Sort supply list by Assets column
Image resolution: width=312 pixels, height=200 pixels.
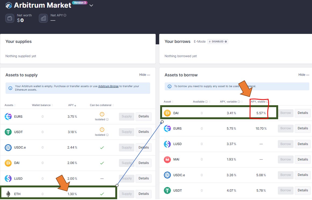[10, 105]
